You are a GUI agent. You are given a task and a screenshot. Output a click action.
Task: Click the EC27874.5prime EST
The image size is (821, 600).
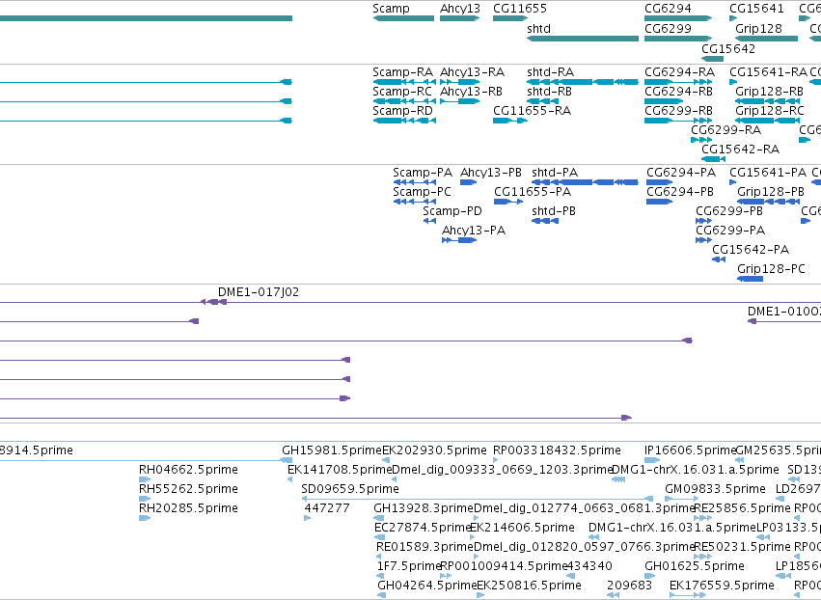pos(379,537)
